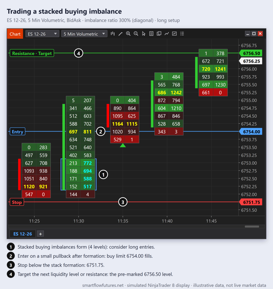
Task: Click the yellow 1115 ask cell
Action: point(132,124)
